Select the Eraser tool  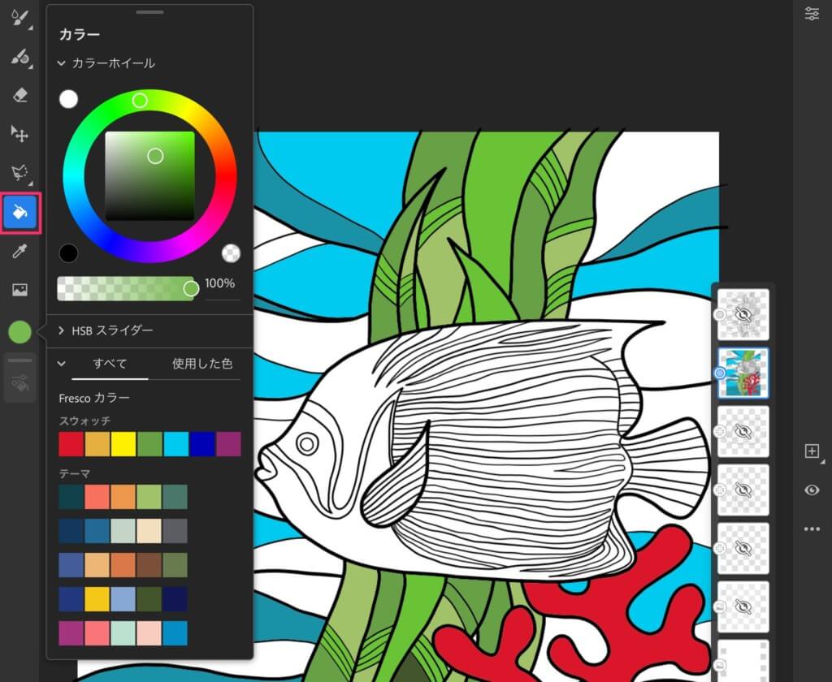tap(20, 95)
